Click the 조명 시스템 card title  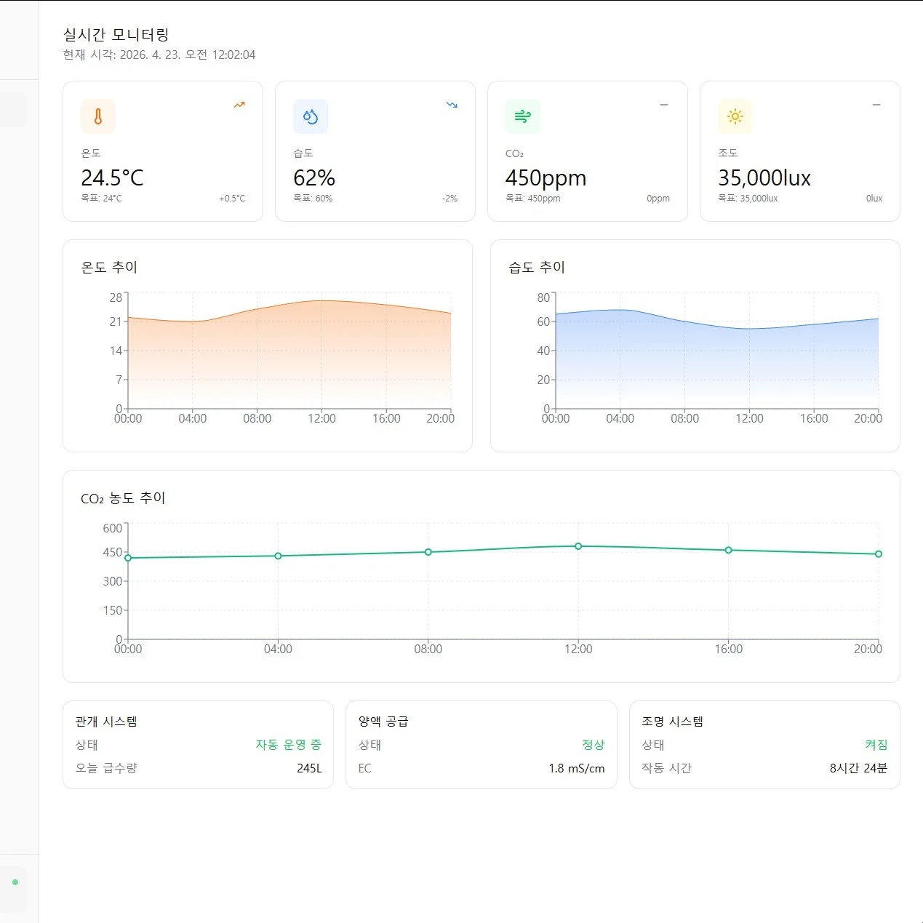click(673, 722)
